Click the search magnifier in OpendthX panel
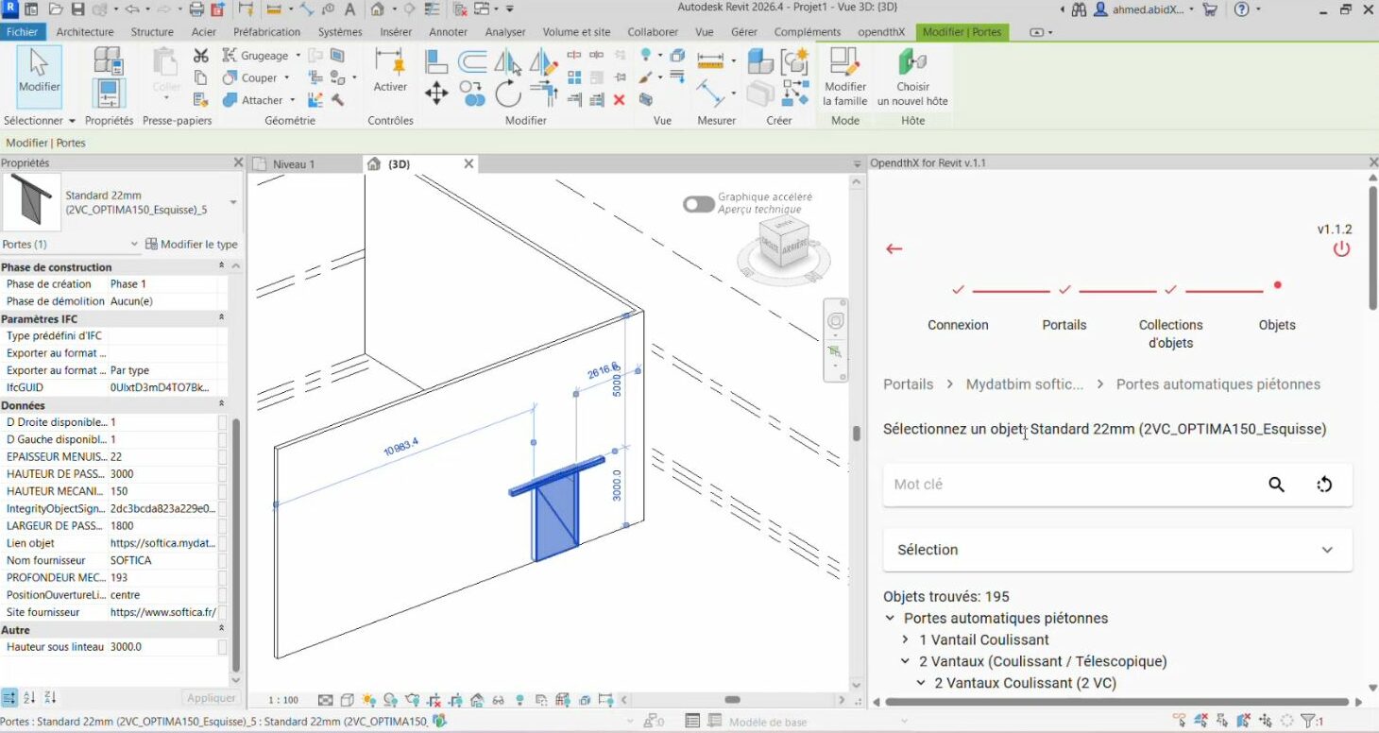The image size is (1379, 733). (1276, 485)
